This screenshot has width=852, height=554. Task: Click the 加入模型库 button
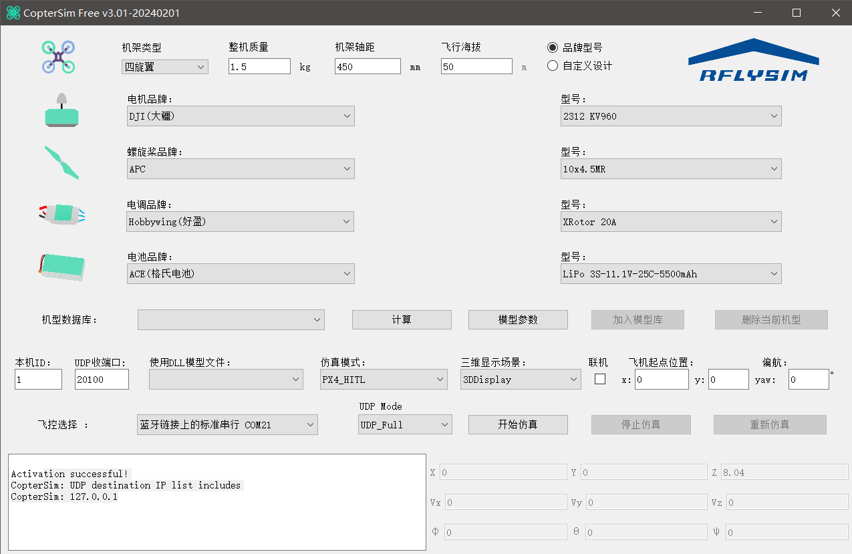[637, 319]
